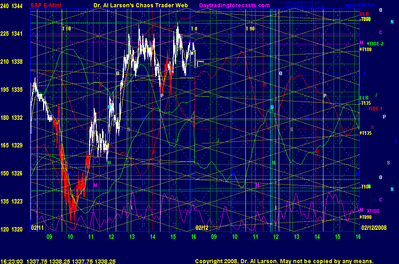
Task: Select the "Dr. Al Larson's Chaos Trader Web" heading
Action: click(x=141, y=5)
